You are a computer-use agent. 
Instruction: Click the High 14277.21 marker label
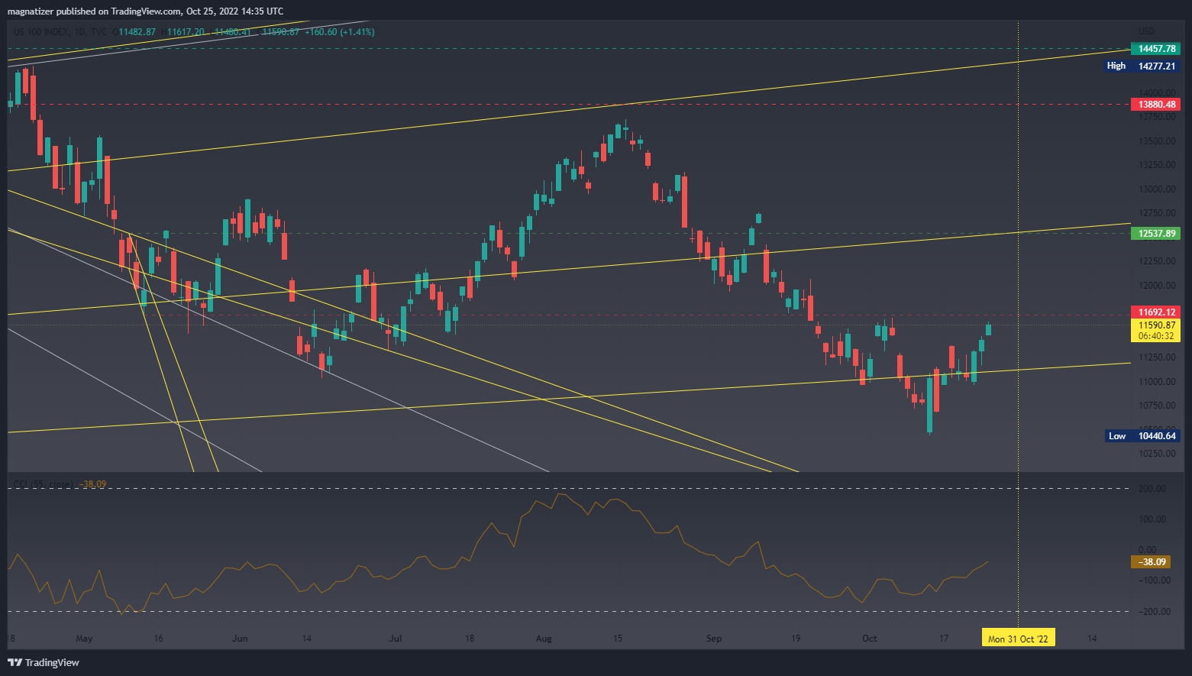[x=1142, y=66]
